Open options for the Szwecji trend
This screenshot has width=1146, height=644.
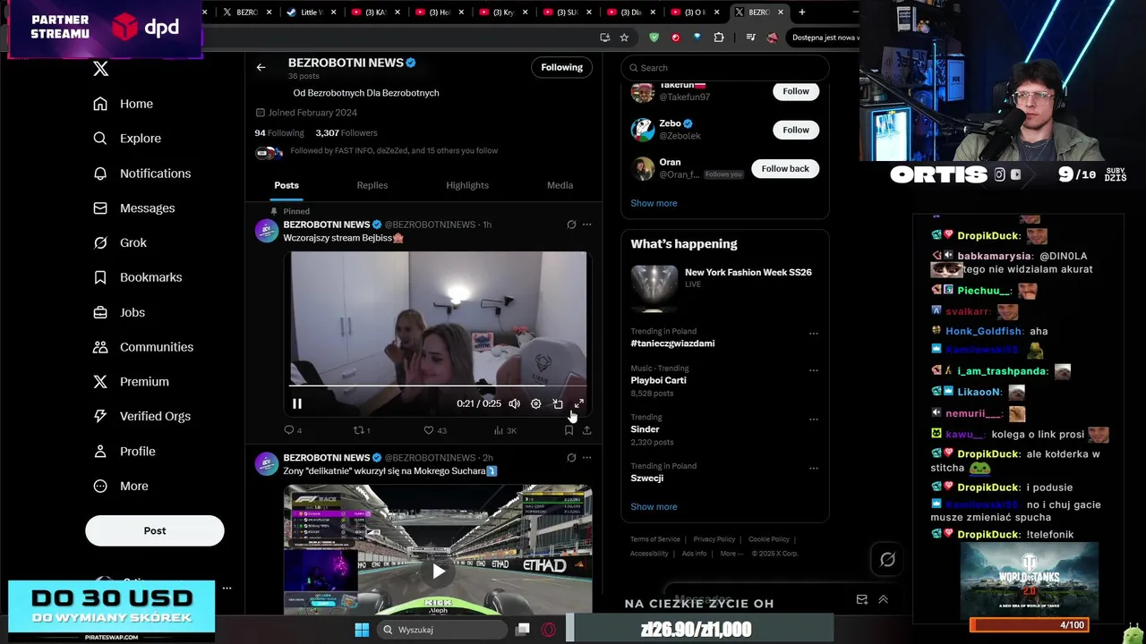point(813,468)
